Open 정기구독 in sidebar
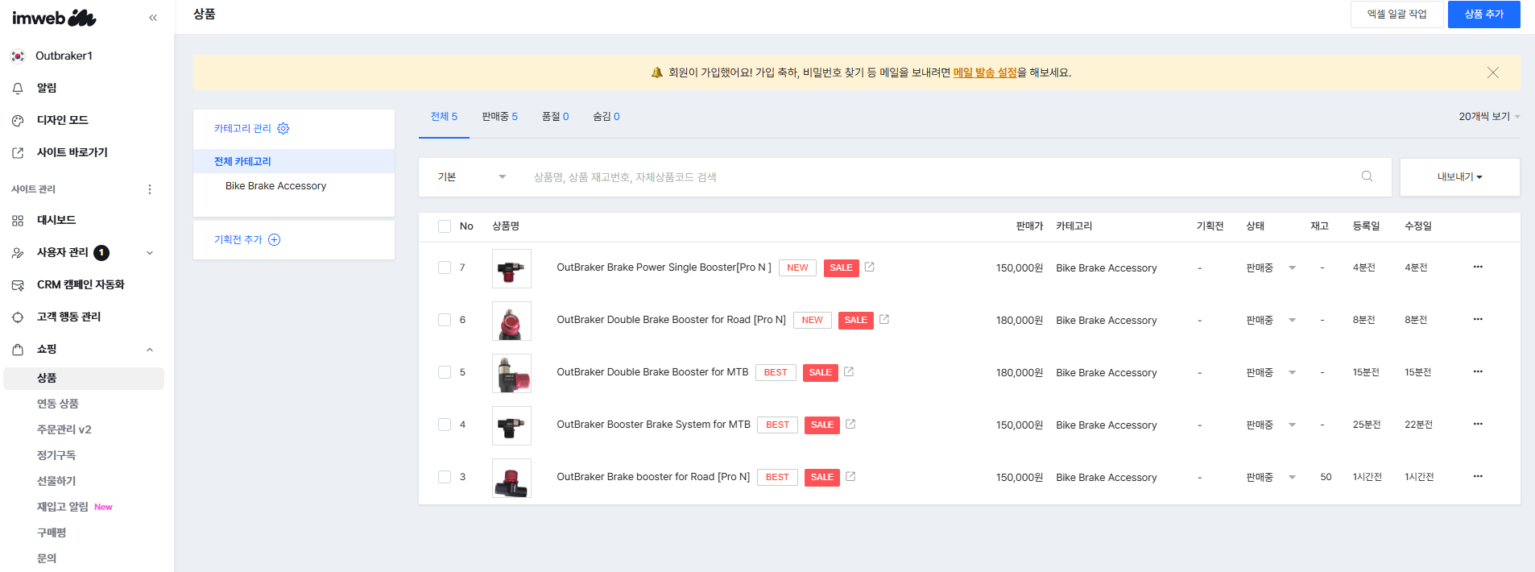The height and width of the screenshot is (572, 1535). pos(56,455)
